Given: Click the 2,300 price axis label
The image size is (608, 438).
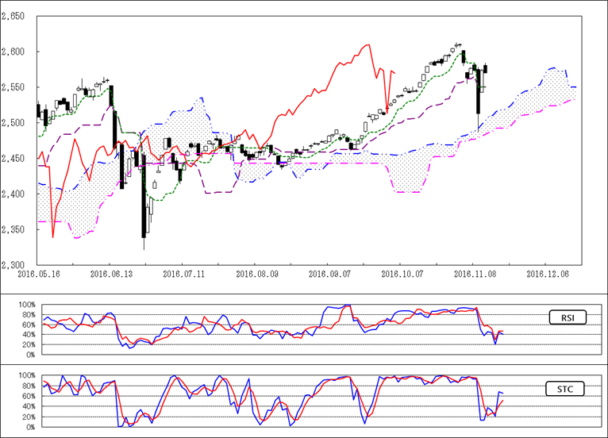Looking at the screenshot, I should pyautogui.click(x=13, y=265).
